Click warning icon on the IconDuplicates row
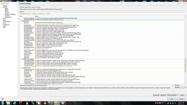Screen dimensions: 187x105 35,71
